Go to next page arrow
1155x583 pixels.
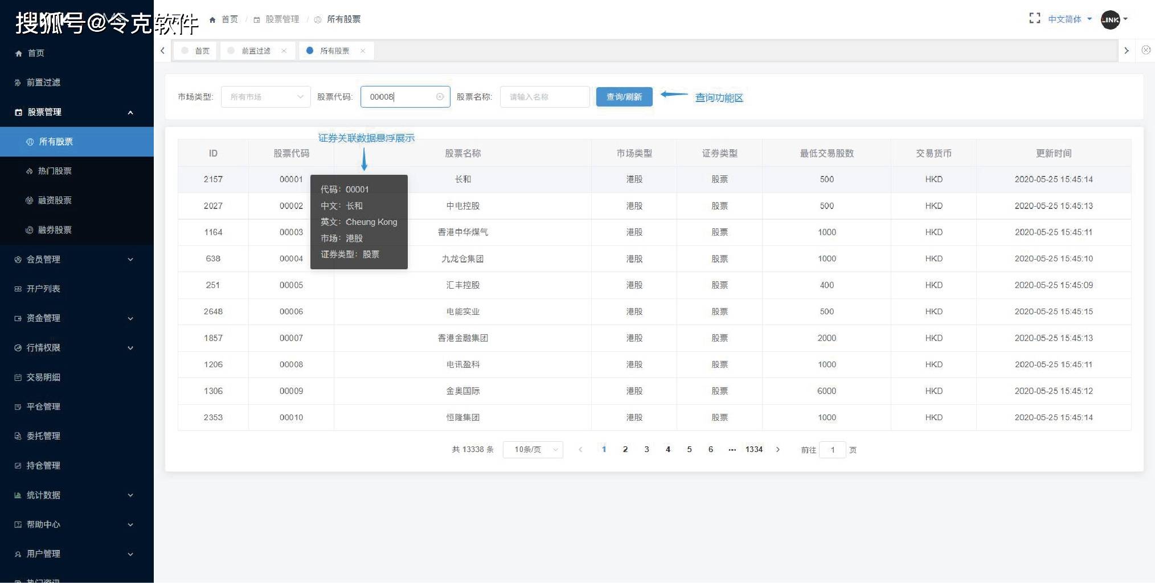778,450
